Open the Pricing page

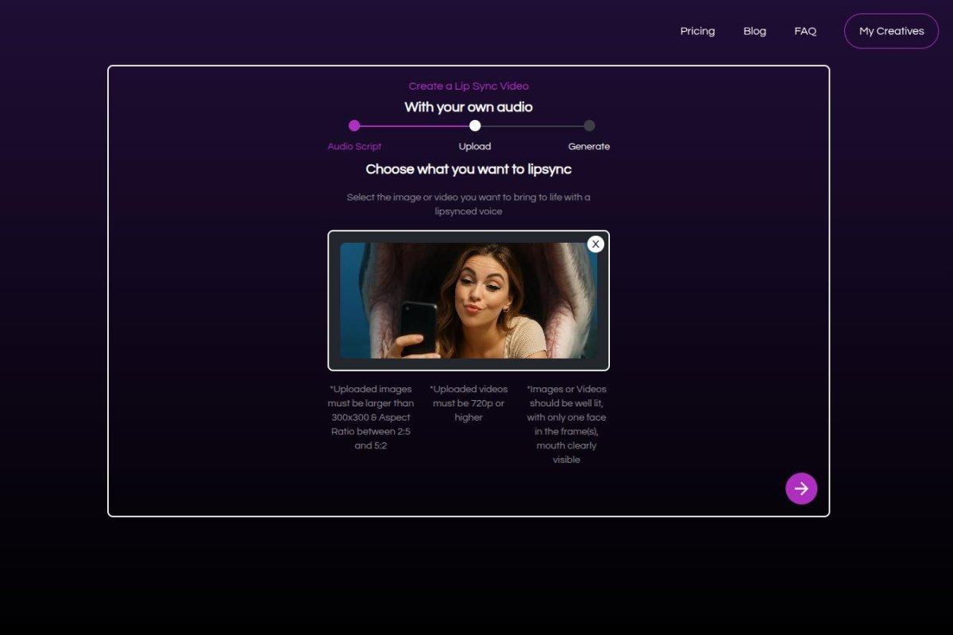pos(697,31)
